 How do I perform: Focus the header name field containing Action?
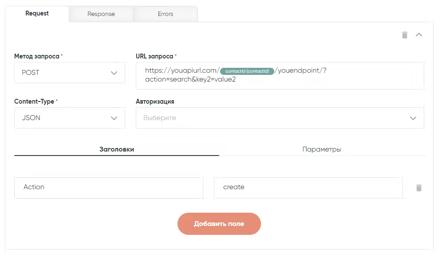pos(108,187)
